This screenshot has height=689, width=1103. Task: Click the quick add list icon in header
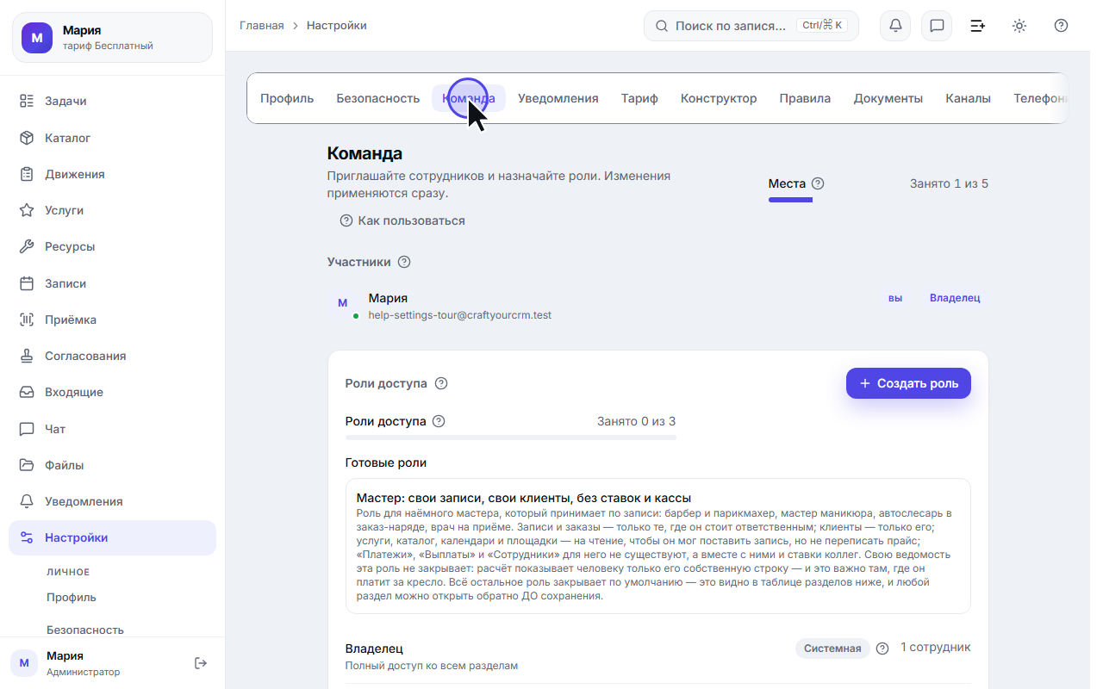tap(978, 26)
